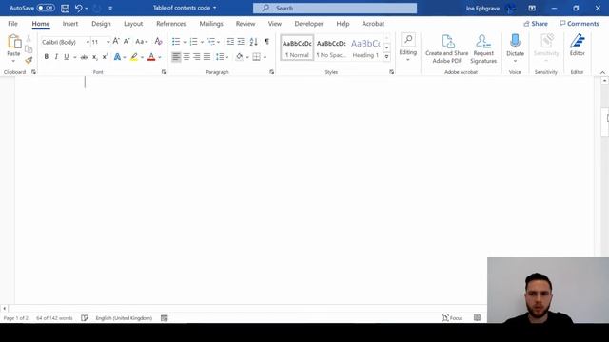Save the document with the disk icon
609x342 pixels.
[x=65, y=9]
